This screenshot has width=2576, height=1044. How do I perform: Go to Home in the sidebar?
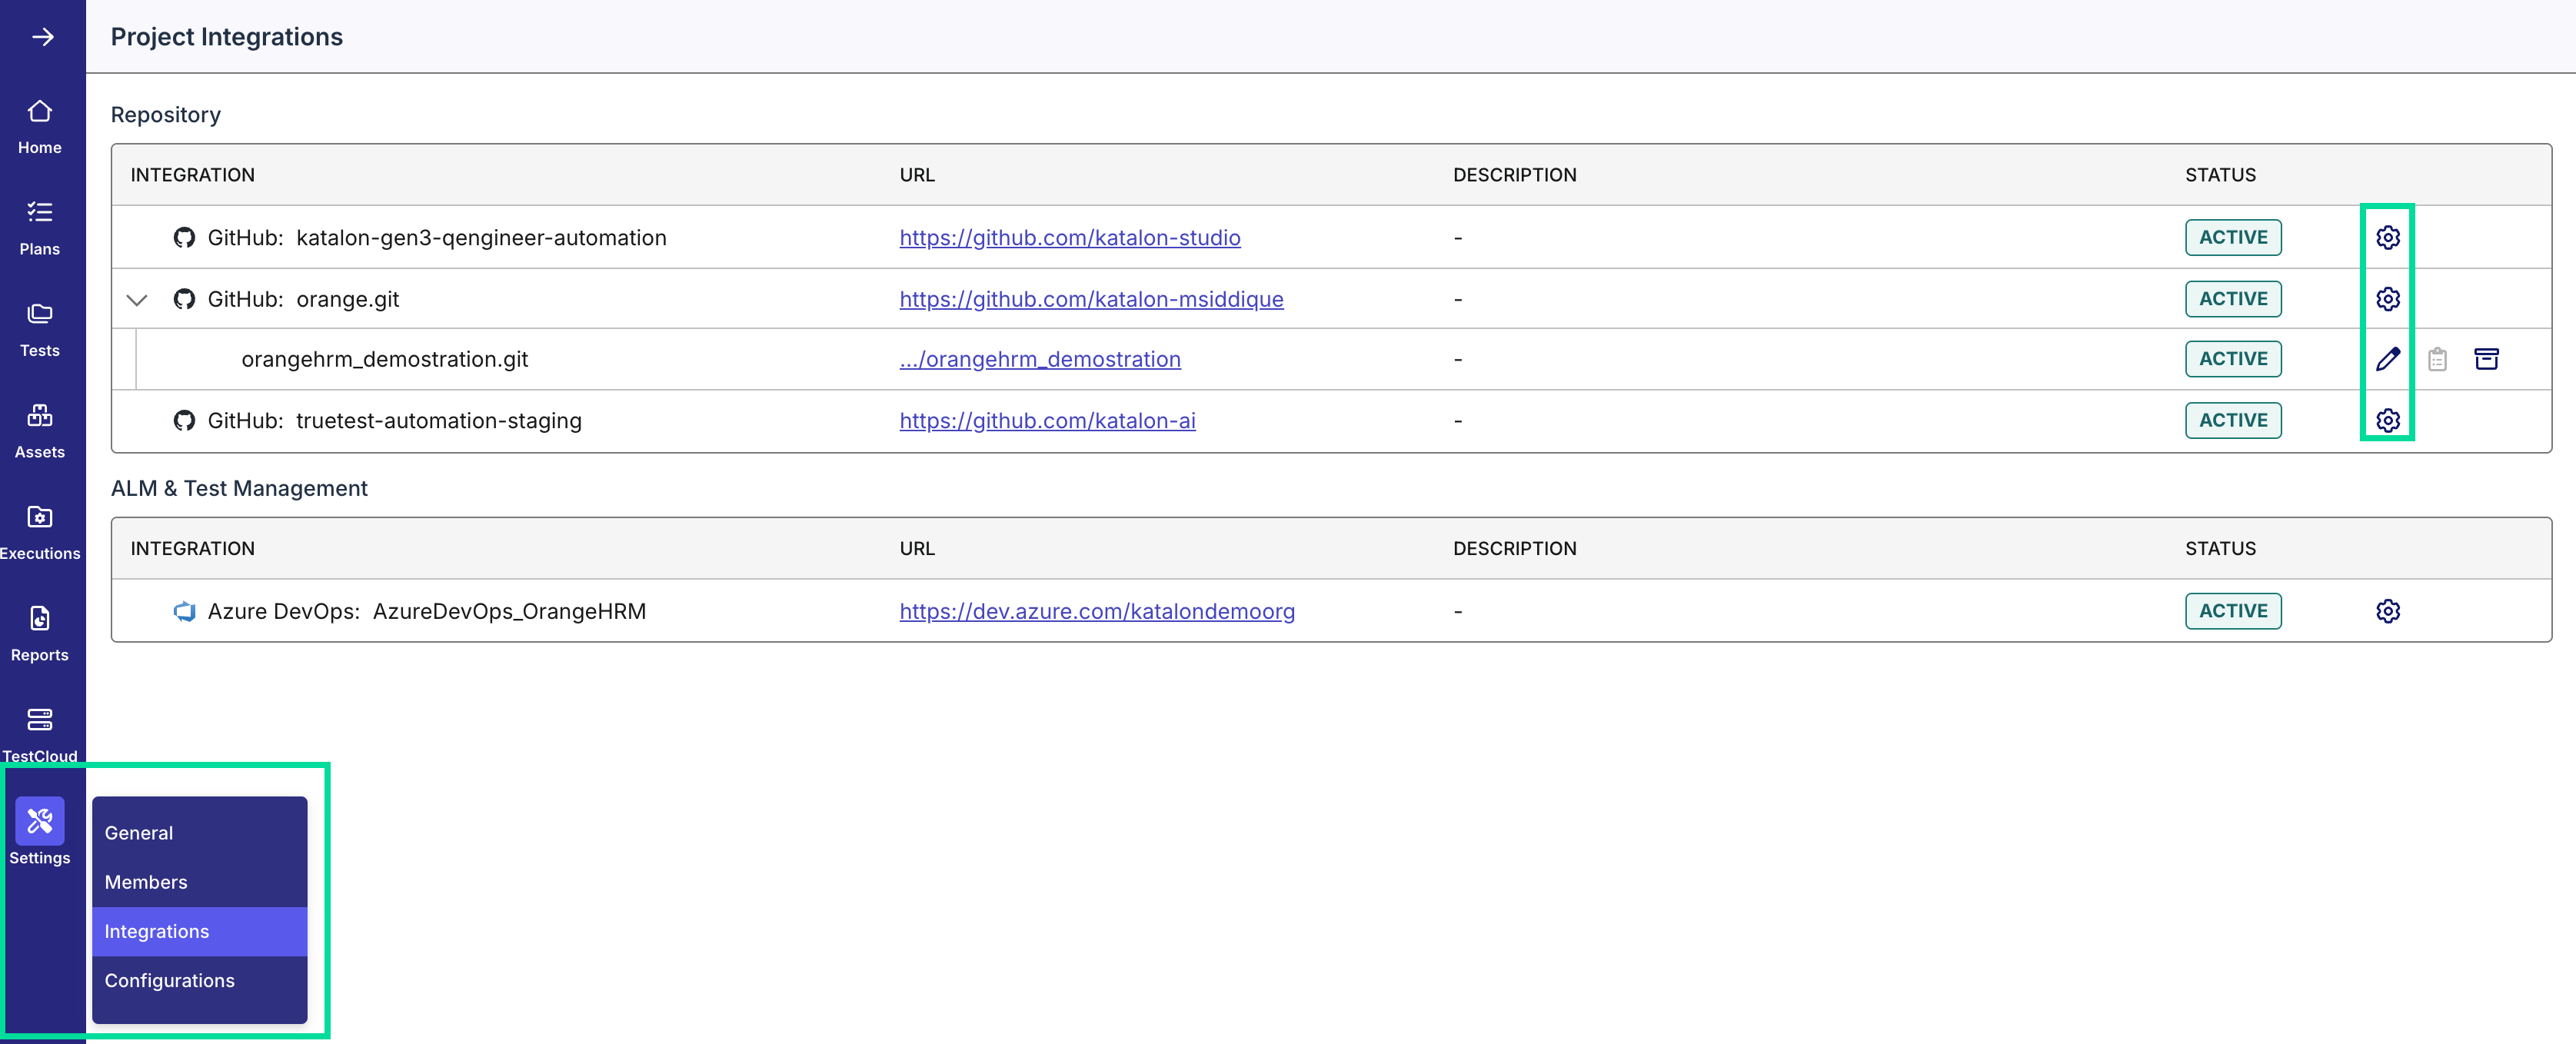[x=40, y=127]
